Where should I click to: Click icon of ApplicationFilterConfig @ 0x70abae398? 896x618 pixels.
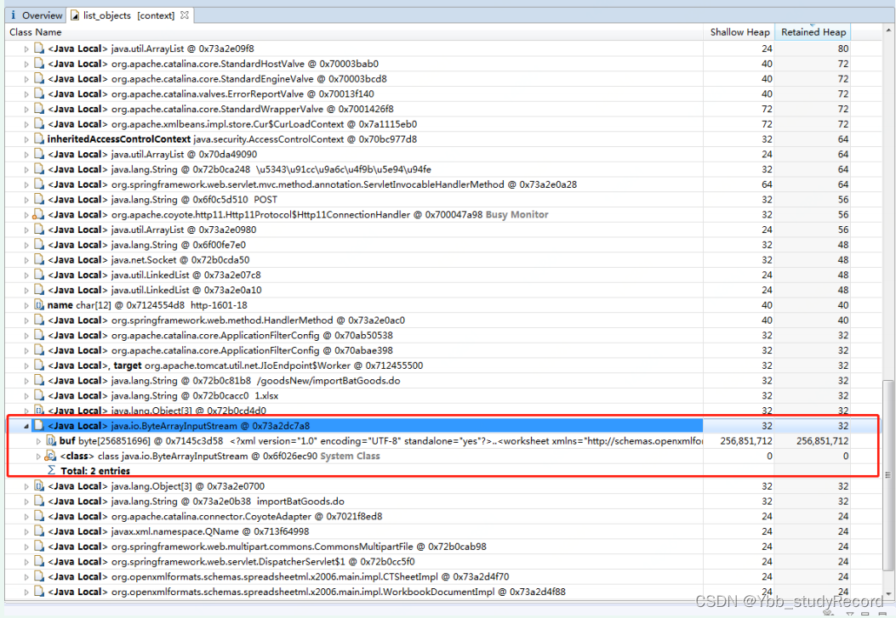point(39,350)
